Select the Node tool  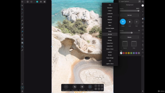[22, 9]
